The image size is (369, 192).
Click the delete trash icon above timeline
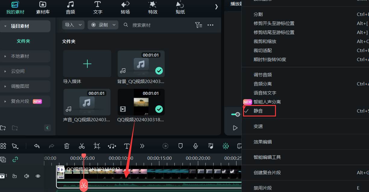(x=67, y=146)
